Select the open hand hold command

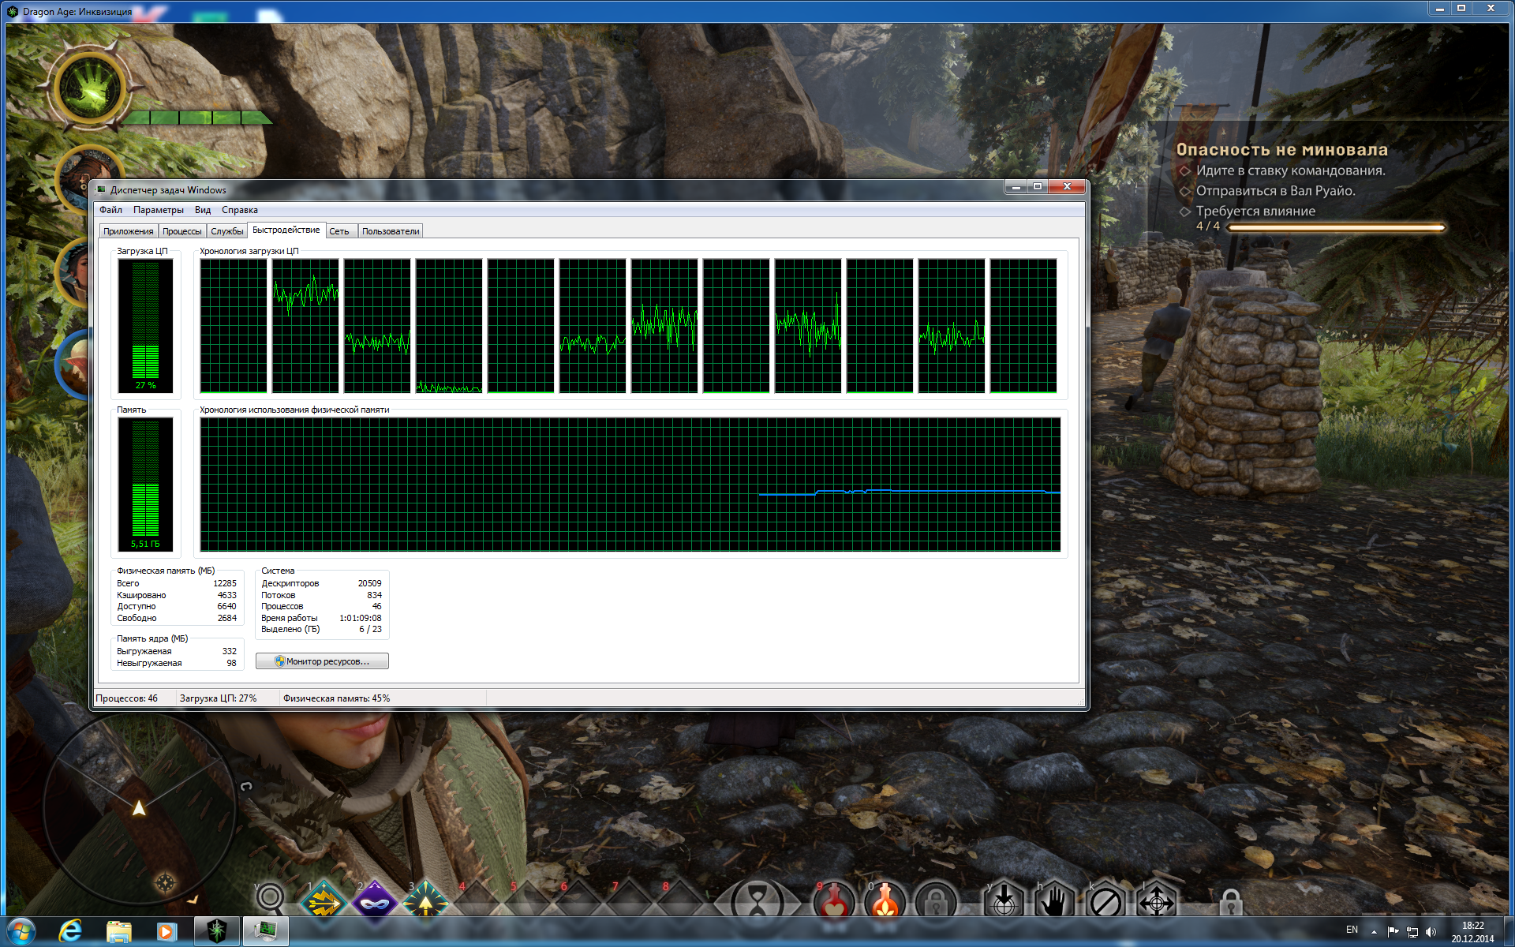pyautogui.click(x=1054, y=900)
